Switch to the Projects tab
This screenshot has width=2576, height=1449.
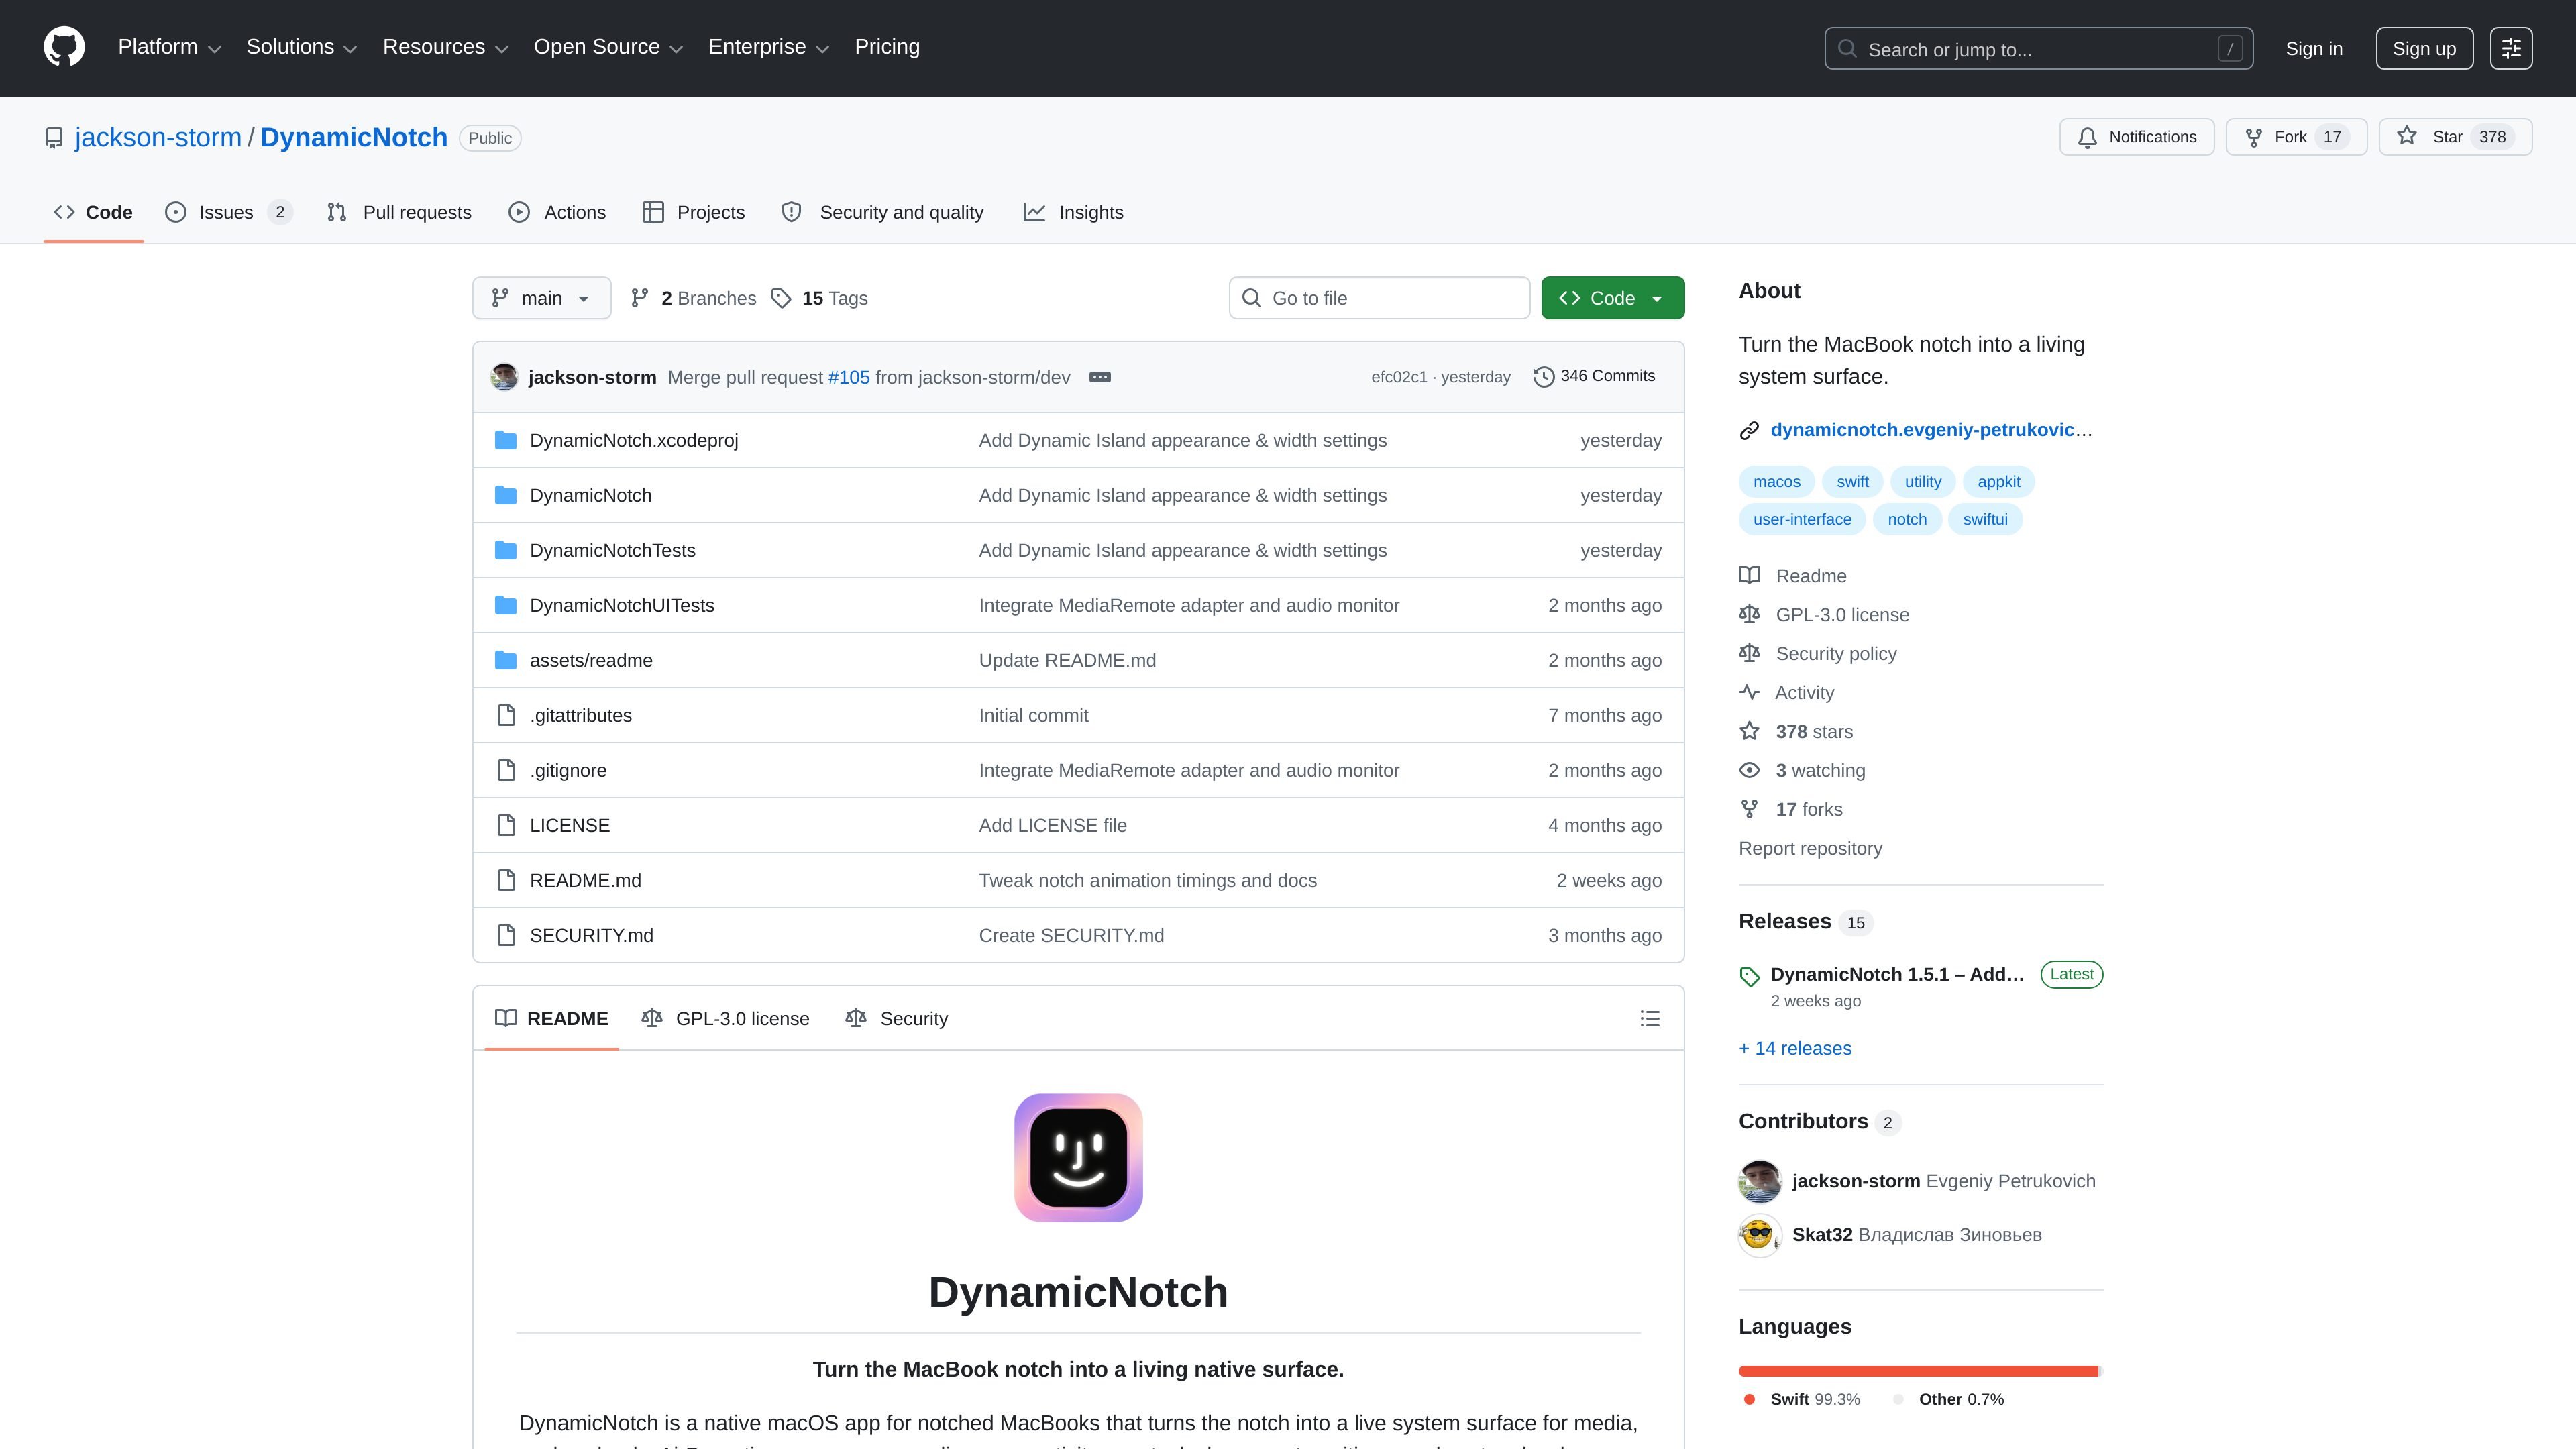pos(694,212)
